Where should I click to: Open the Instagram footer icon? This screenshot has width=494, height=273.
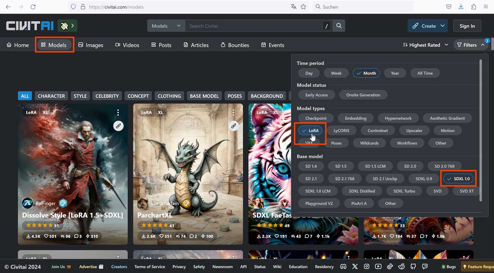coord(367,266)
